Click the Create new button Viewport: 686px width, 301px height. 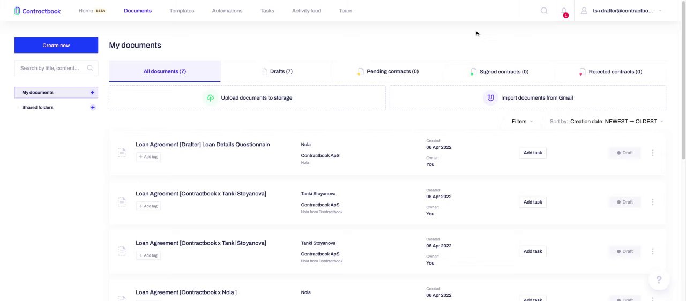click(56, 46)
